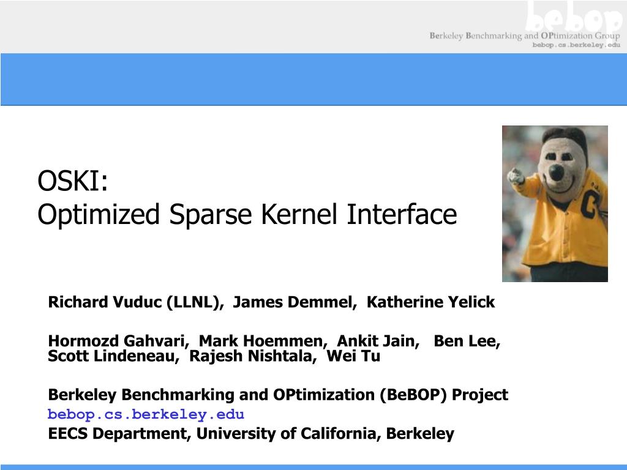
Task: Click "Optimized Sparse Kernel Interface" title line
Action: 247,215
